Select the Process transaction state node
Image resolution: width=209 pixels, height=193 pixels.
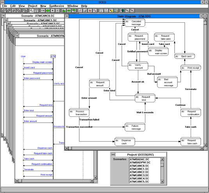point(79,113)
